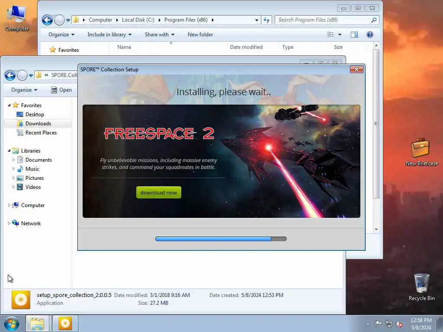Expand the arrow after Program Files (x86) breadcrumb

pos(213,20)
